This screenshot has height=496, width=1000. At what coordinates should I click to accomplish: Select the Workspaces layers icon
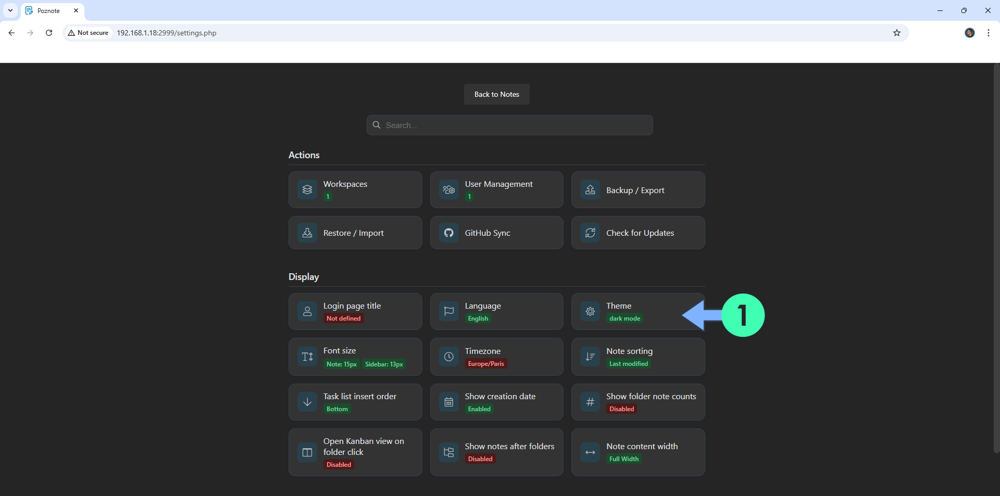(x=307, y=189)
